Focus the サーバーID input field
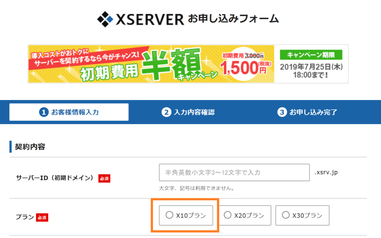Viewport: 381px width, 238px height. [x=234, y=173]
